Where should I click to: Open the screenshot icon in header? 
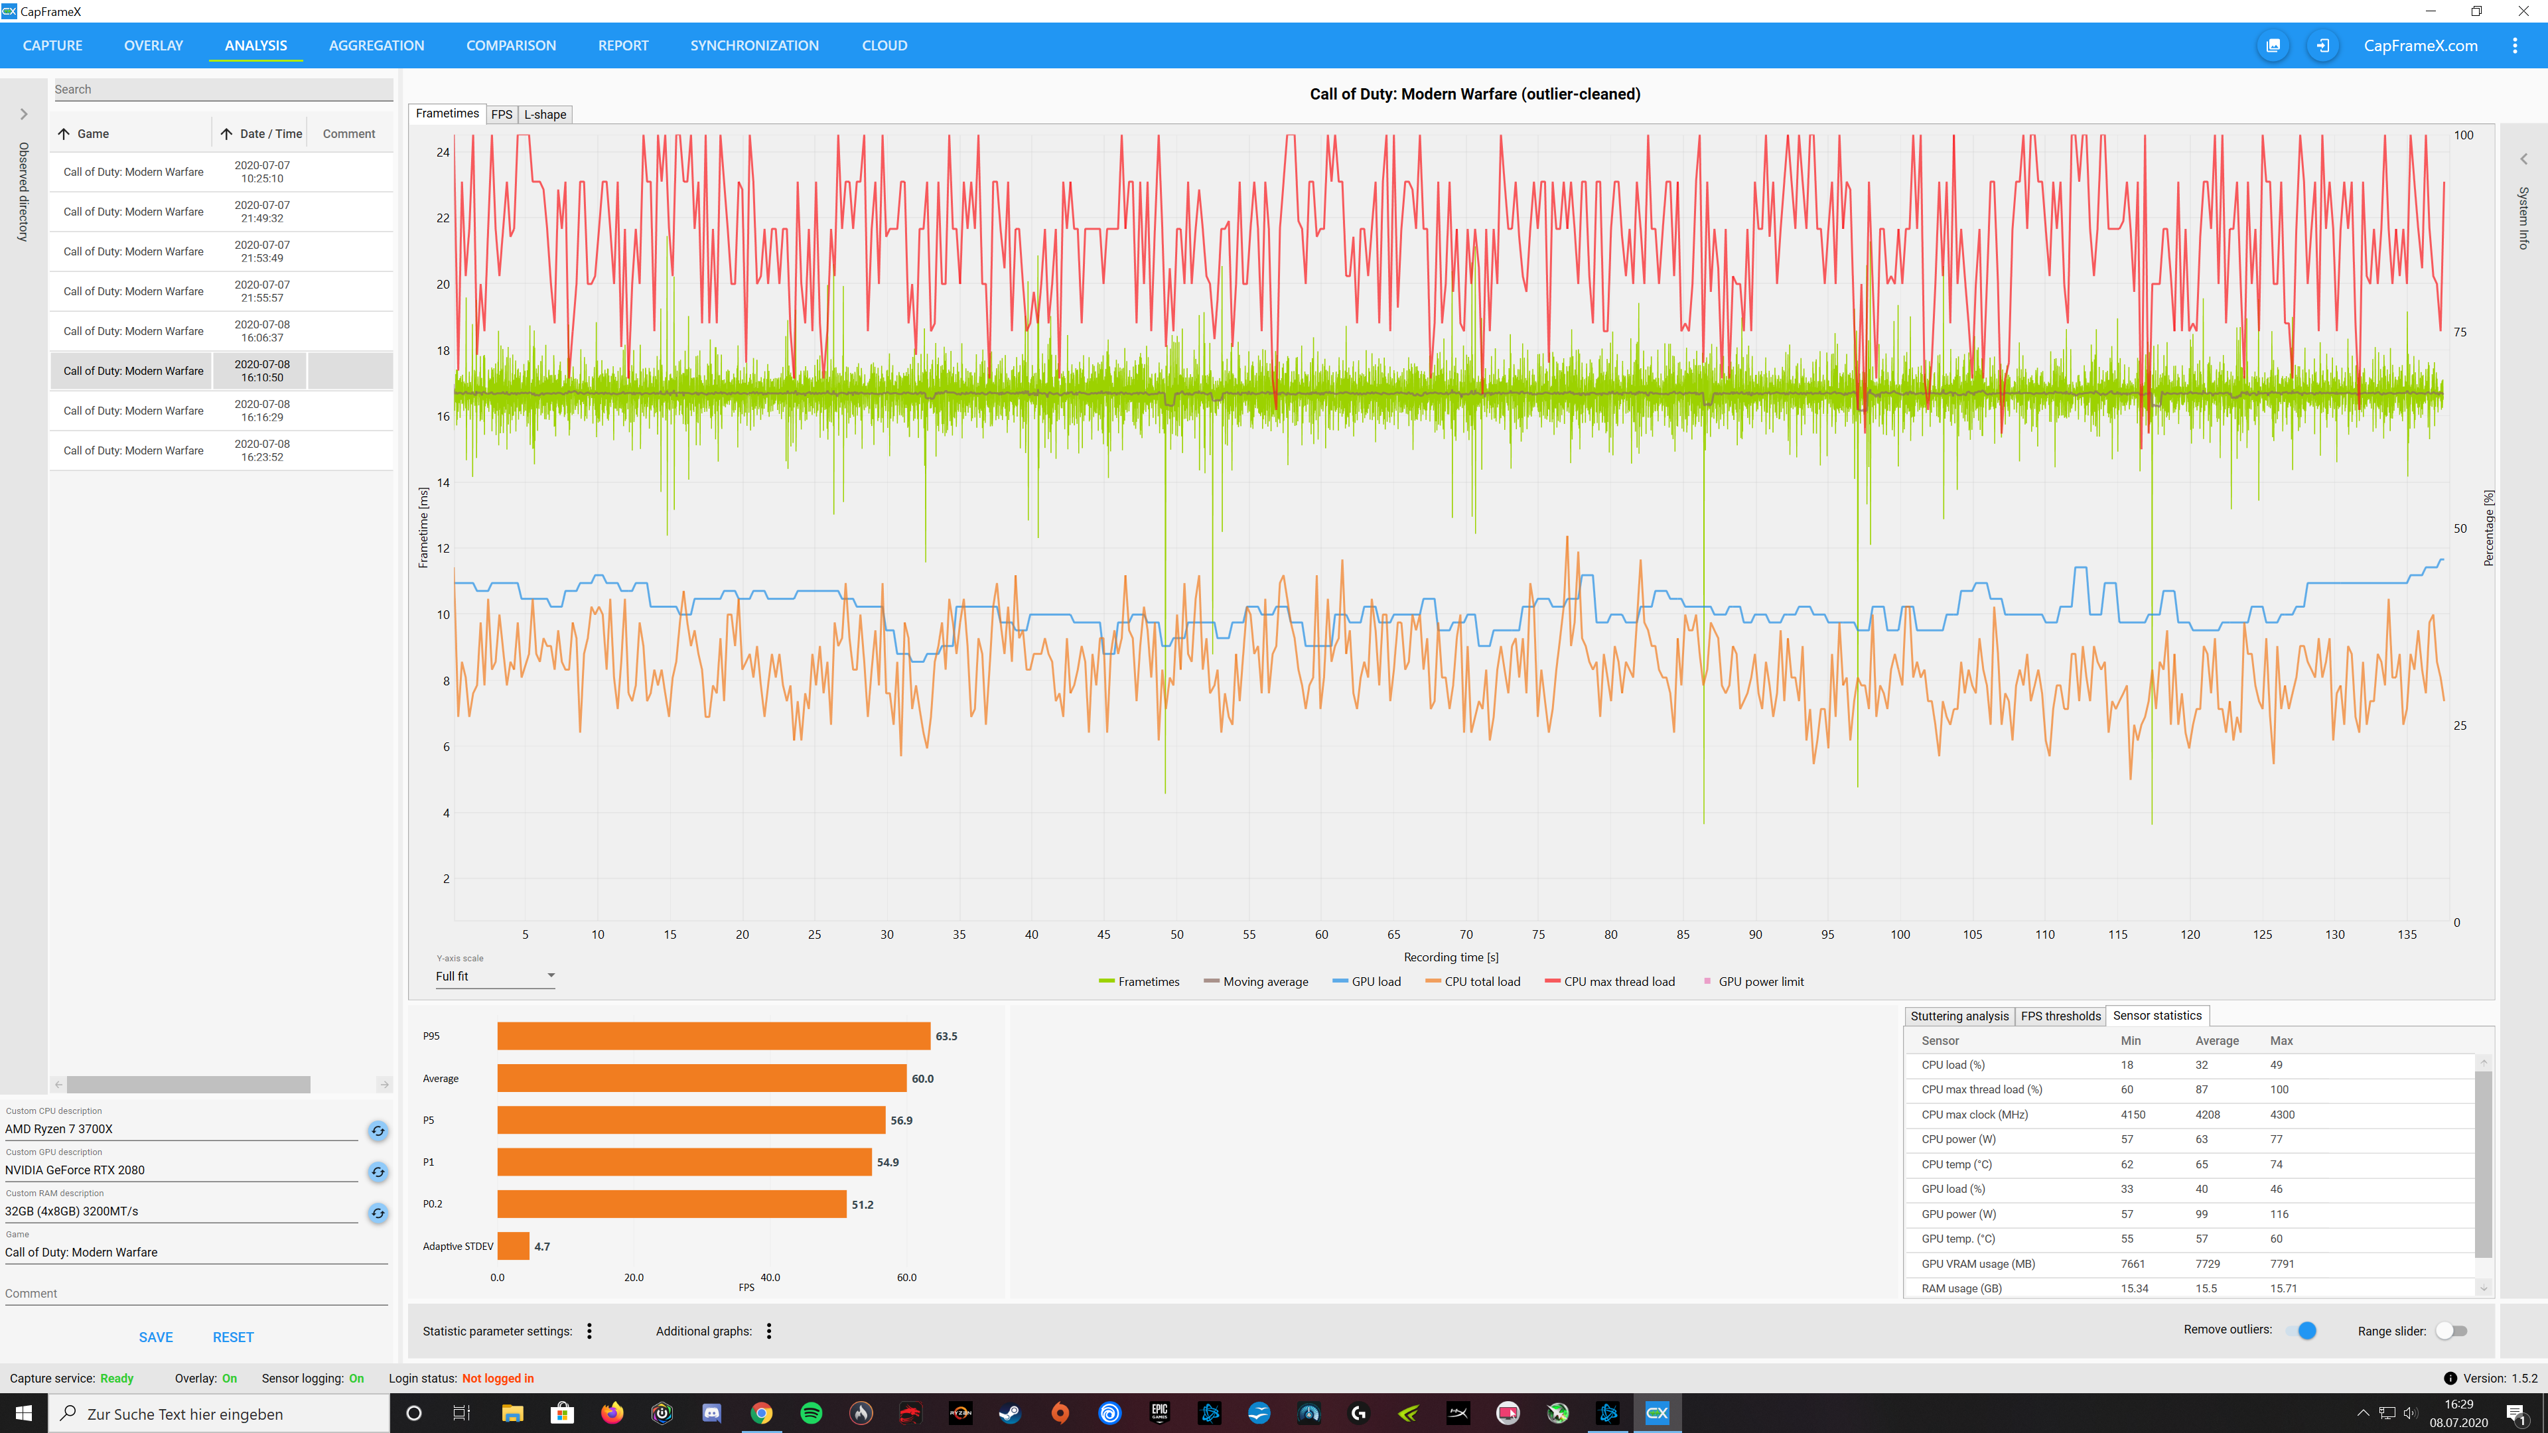(x=2273, y=46)
